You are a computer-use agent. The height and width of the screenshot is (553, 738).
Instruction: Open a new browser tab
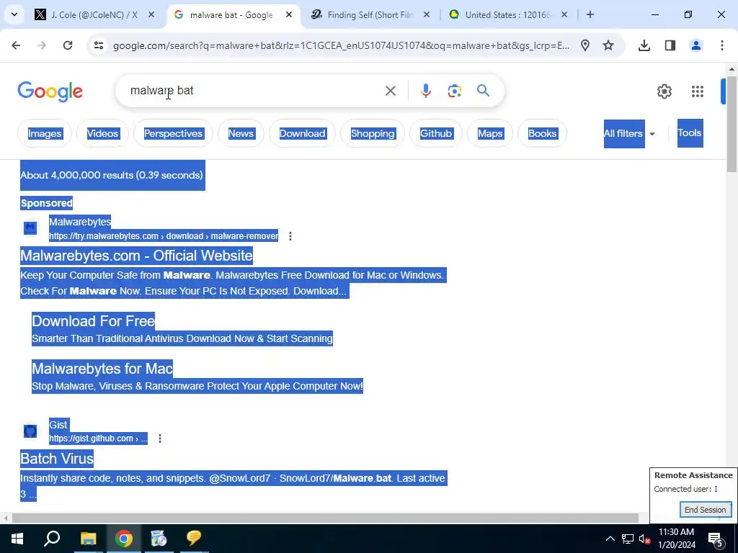click(x=590, y=14)
